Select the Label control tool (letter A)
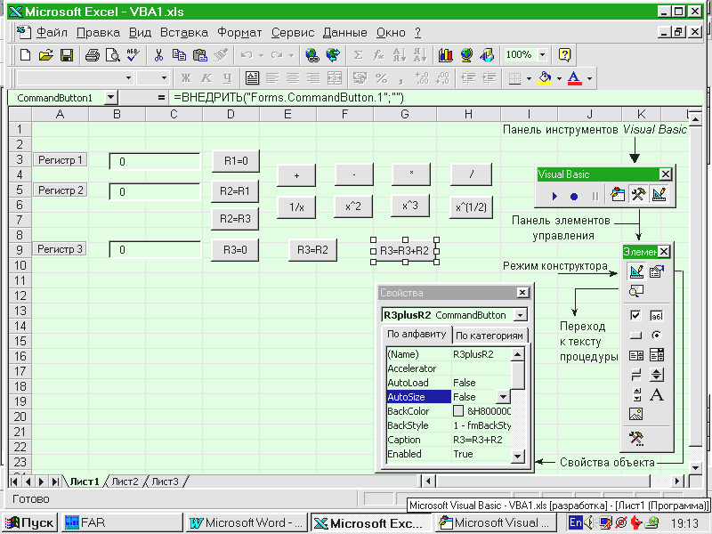Image resolution: width=712 pixels, height=534 pixels. point(657,394)
